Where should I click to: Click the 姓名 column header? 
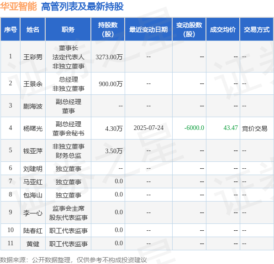coord(33,30)
